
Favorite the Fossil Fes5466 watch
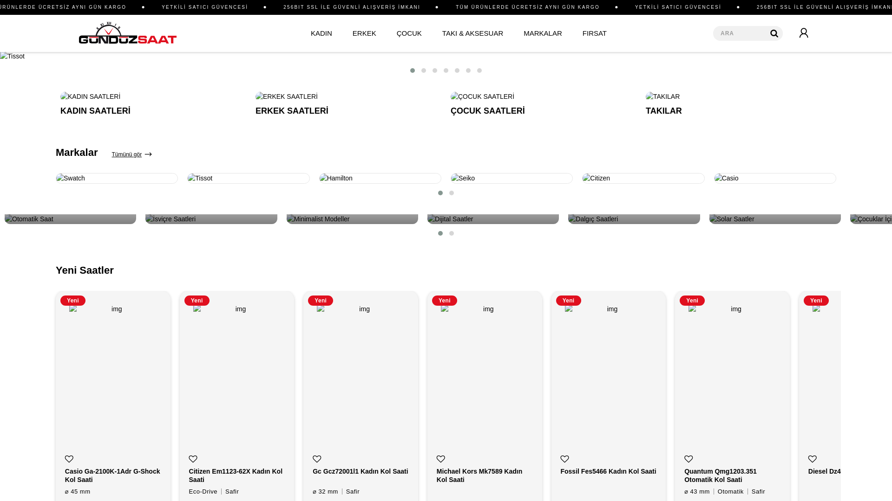(565, 459)
